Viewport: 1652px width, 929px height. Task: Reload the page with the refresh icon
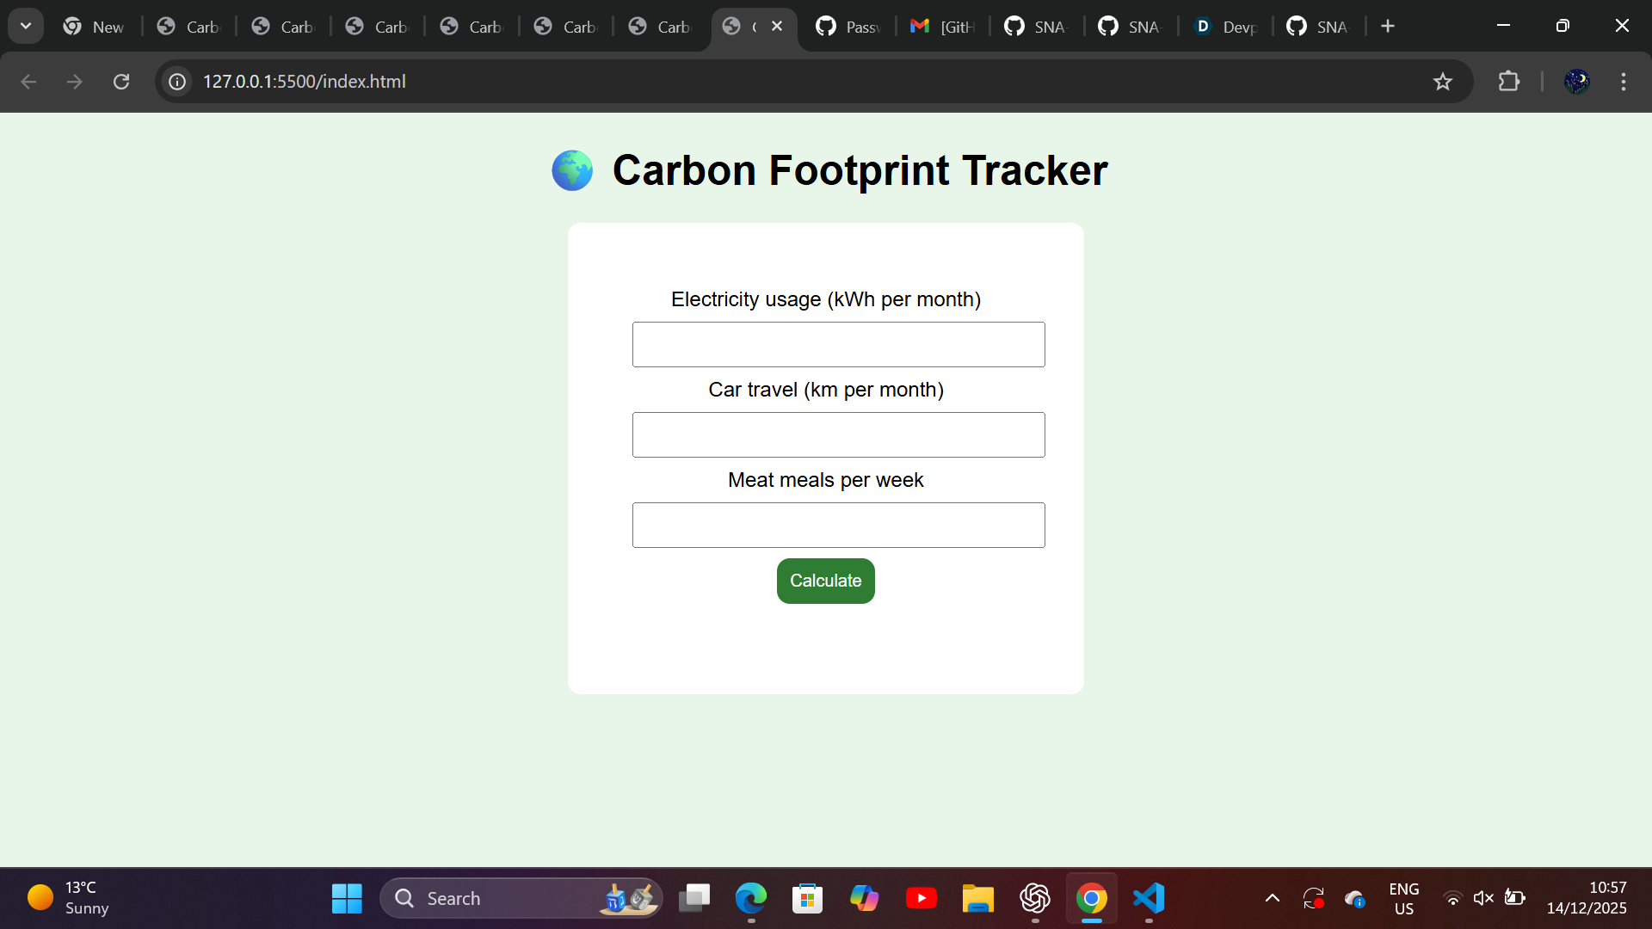(121, 82)
